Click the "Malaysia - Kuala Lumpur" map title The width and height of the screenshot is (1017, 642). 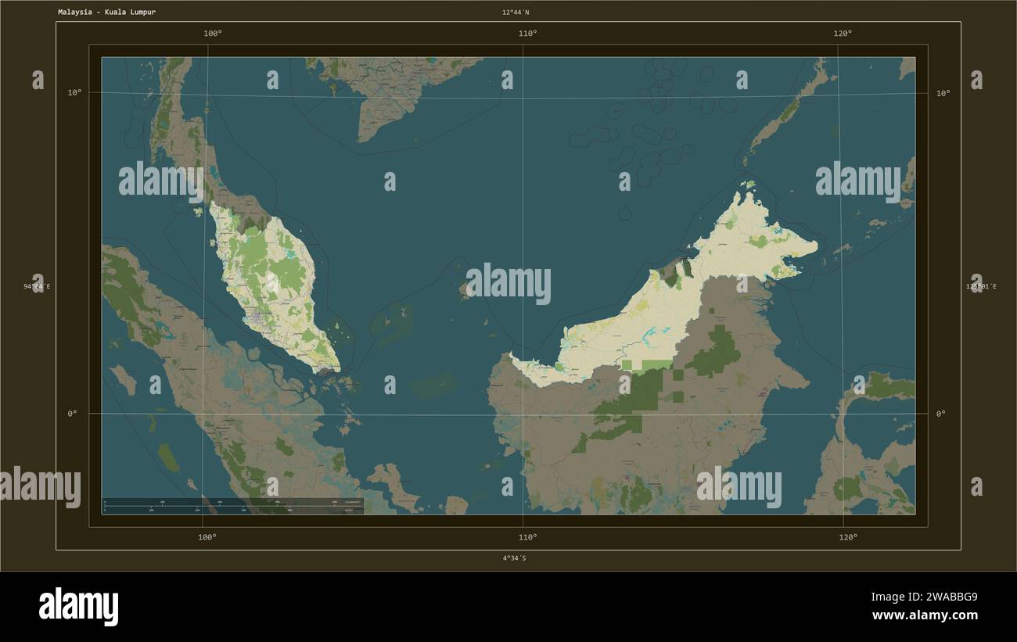[106, 13]
